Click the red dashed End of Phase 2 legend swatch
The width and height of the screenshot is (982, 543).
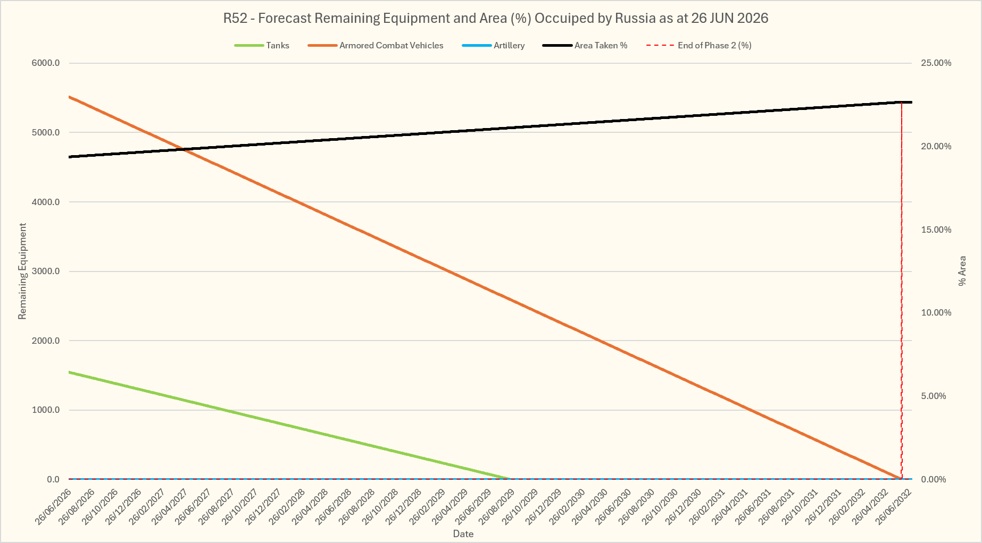660,46
